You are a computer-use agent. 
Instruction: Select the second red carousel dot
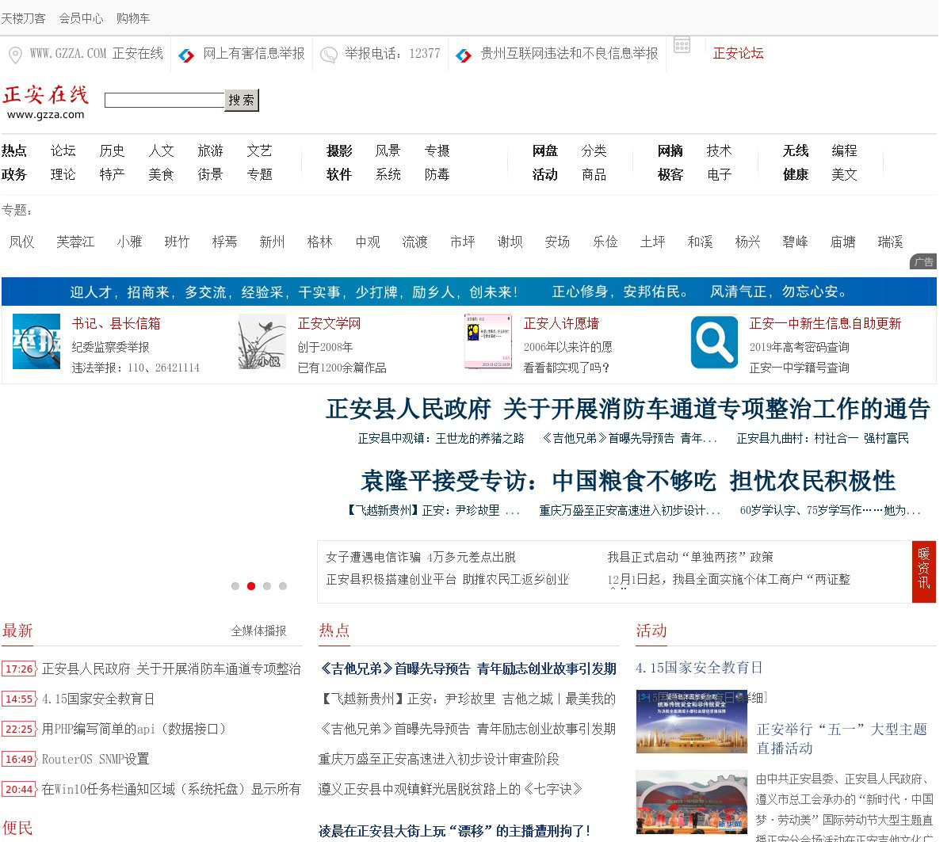tap(251, 586)
